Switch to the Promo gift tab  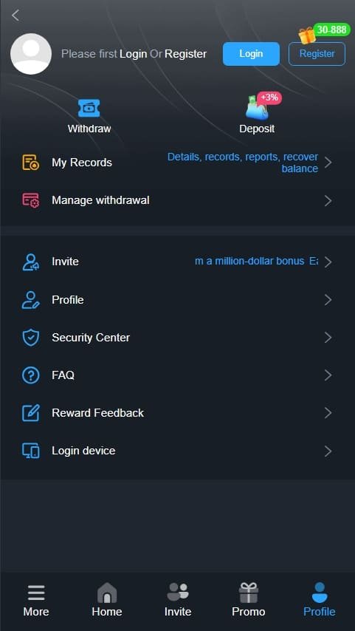pos(249,600)
